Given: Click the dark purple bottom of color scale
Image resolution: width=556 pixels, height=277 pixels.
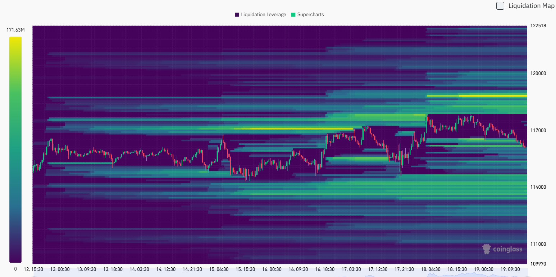Looking at the screenshot, I should click(15, 260).
